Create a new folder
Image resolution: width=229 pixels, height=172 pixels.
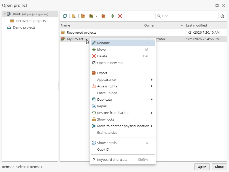(82, 16)
